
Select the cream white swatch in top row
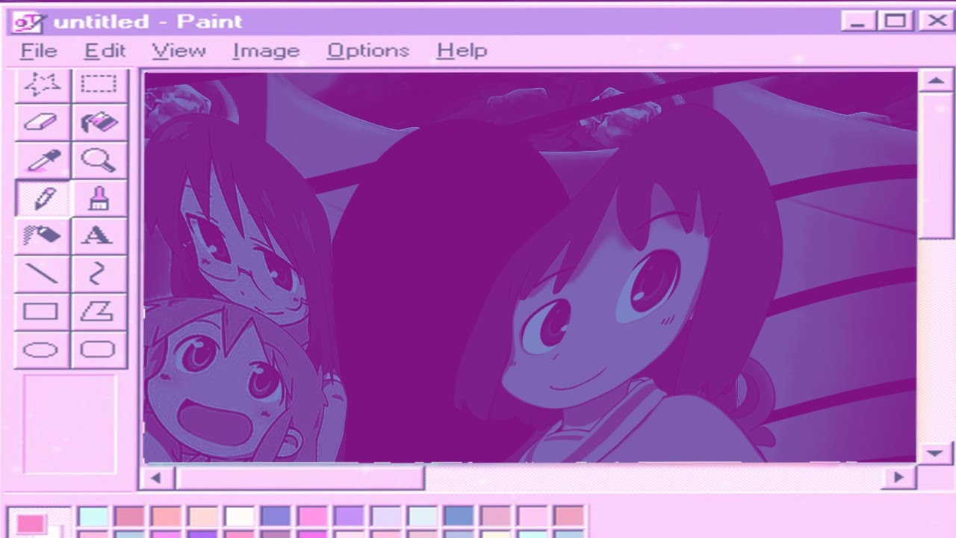[x=239, y=516]
